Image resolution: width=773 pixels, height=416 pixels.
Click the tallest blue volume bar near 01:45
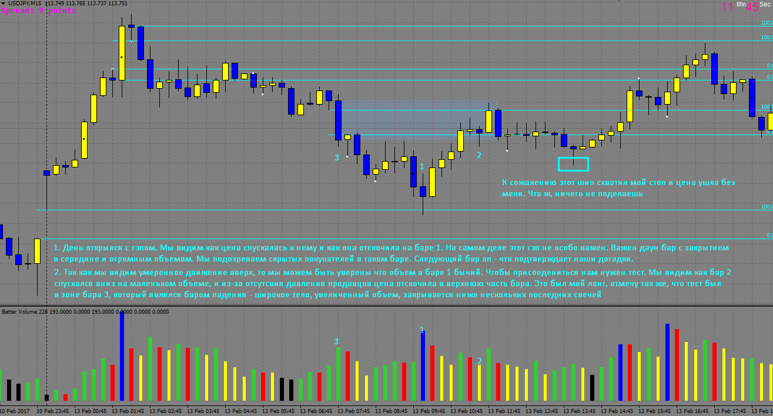(122, 356)
